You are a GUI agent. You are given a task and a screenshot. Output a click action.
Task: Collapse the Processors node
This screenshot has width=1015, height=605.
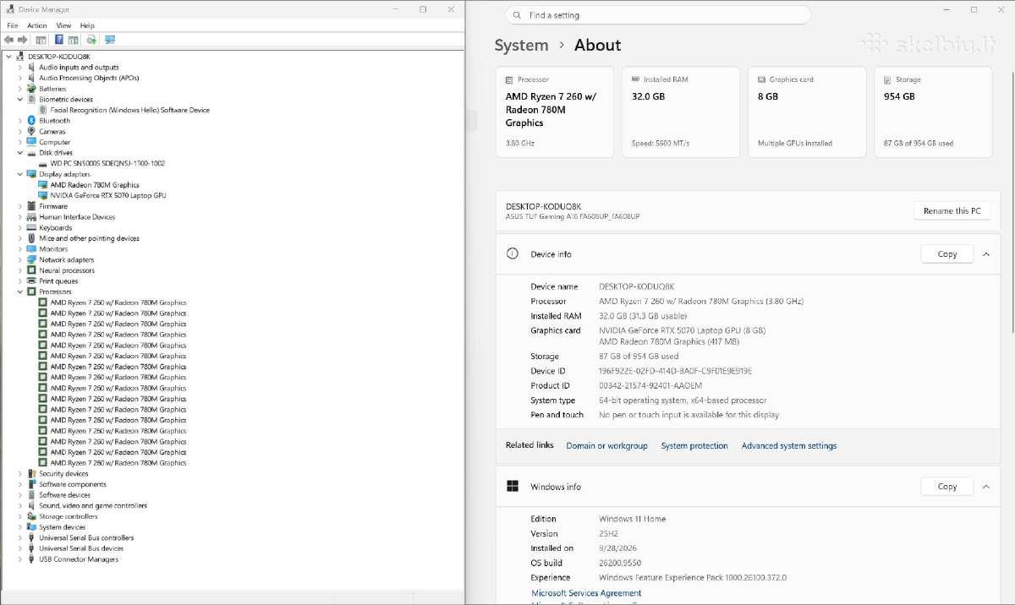tap(20, 292)
